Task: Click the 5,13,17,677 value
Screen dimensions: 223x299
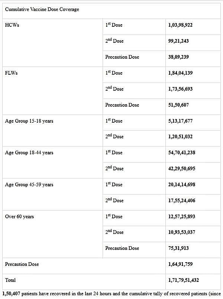Action: (180, 121)
